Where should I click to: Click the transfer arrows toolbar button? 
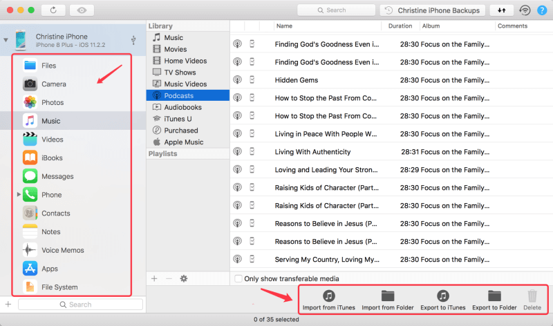tap(502, 10)
